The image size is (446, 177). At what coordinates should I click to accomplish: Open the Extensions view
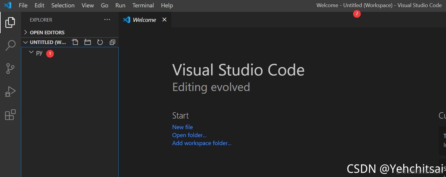[x=10, y=115]
